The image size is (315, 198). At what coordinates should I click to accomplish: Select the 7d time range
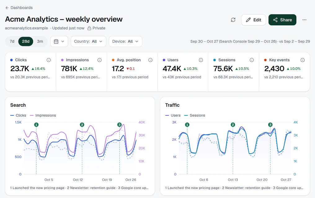pos(12,41)
